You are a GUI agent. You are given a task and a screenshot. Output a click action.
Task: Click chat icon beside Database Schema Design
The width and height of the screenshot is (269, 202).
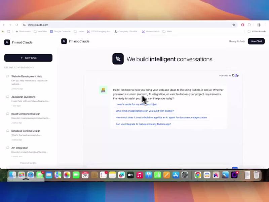(x=8, y=131)
